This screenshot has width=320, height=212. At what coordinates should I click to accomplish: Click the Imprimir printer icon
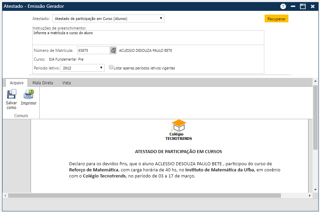tap(29, 94)
